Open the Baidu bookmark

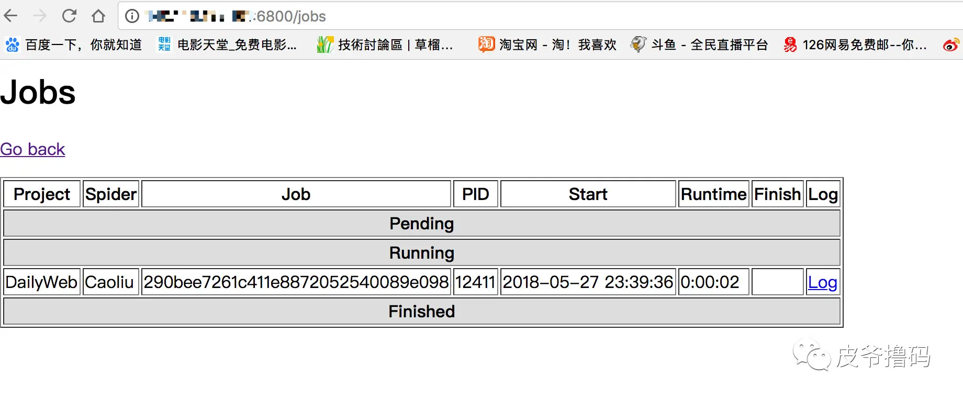pos(74,45)
